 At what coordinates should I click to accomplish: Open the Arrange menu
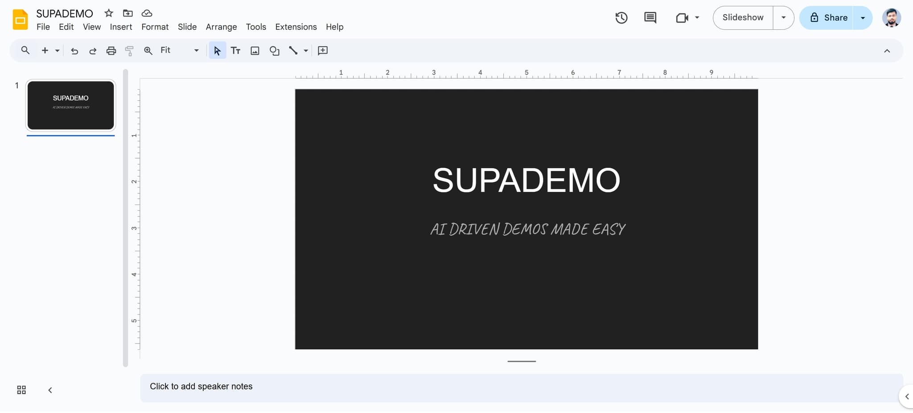221,27
